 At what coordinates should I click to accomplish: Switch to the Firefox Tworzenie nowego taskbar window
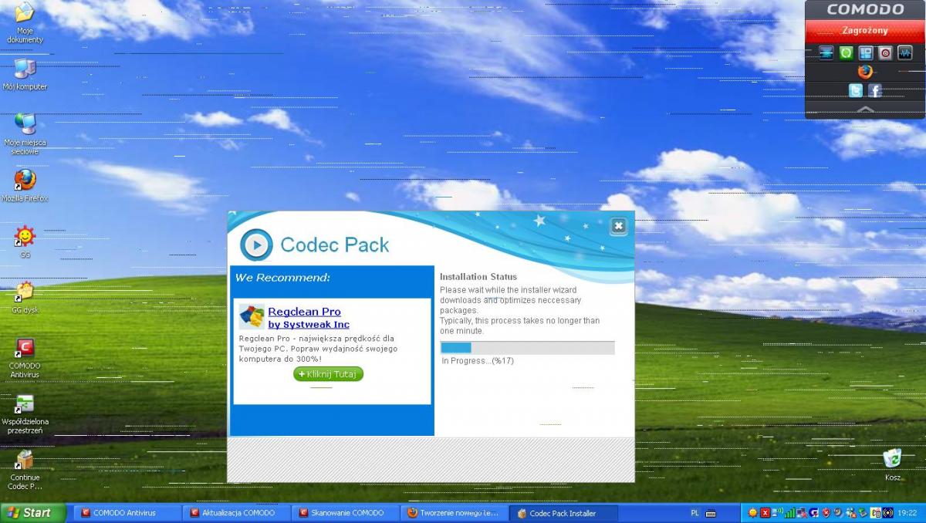coord(455,513)
